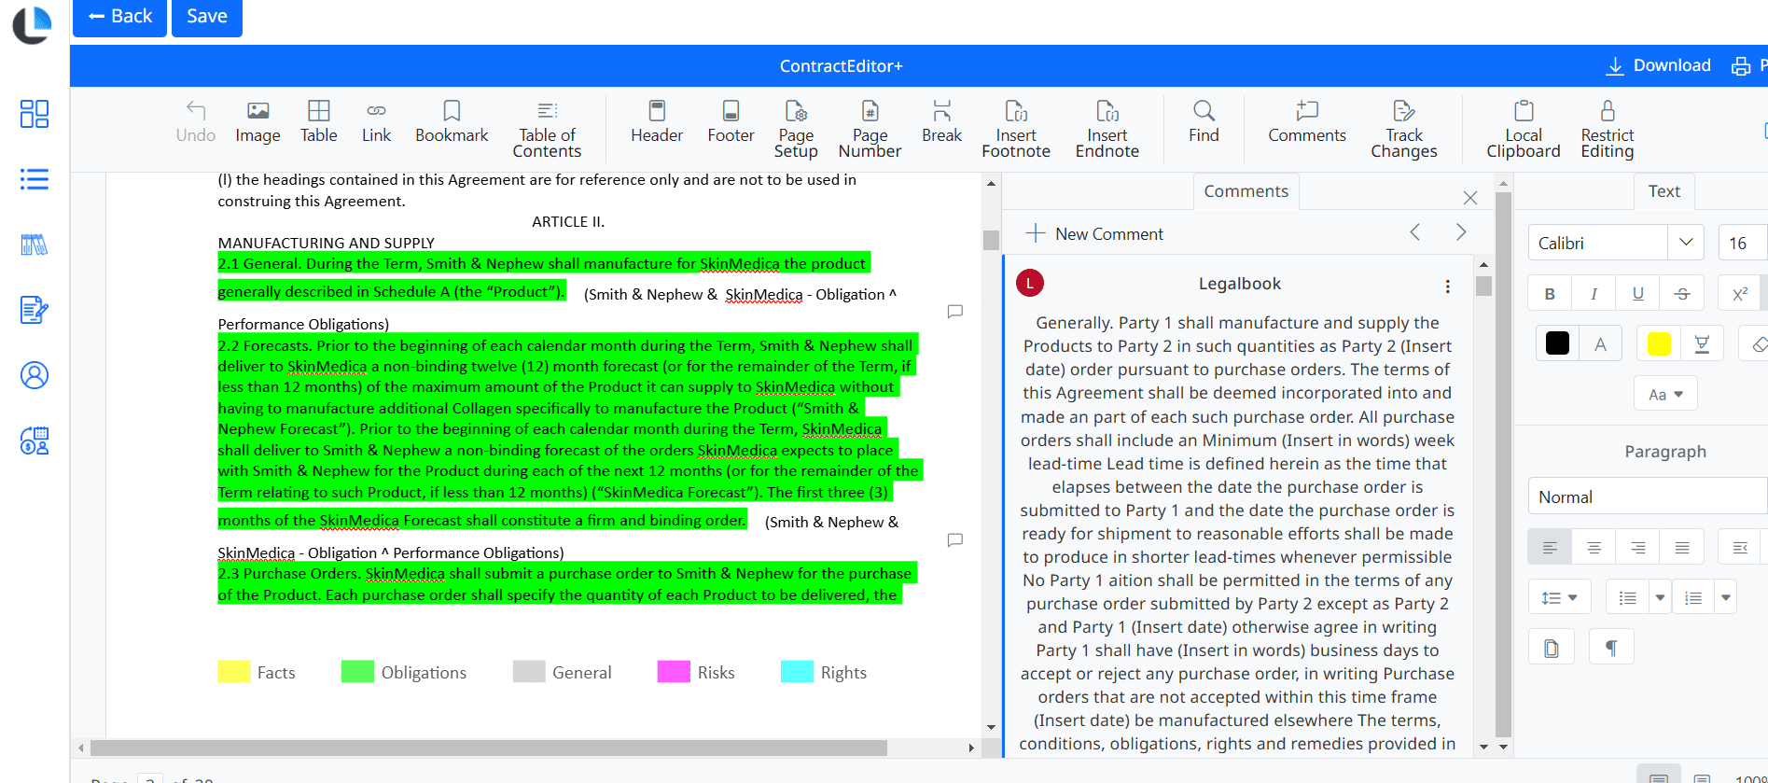1768x783 pixels.
Task: Click the font size field showing 16
Action: [x=1742, y=243]
